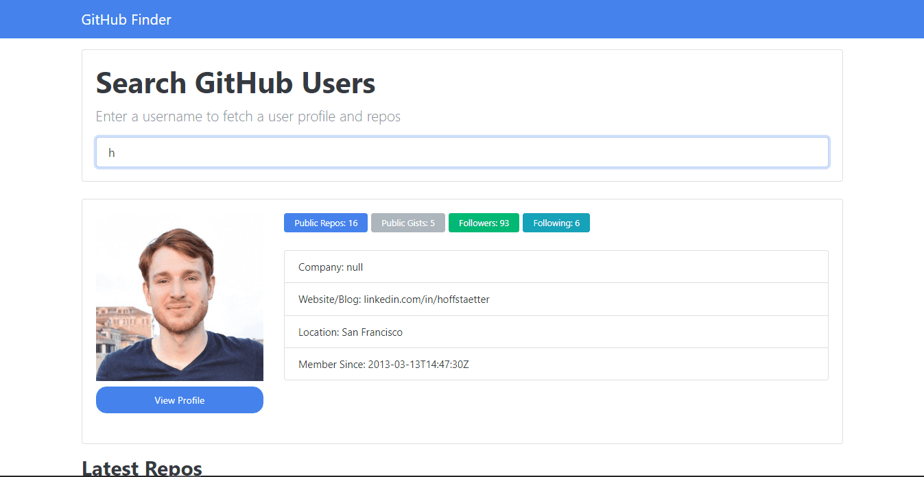Select the 'Enter a username to fetch' subtitle
Viewport: 924px width, 477px height.
point(248,117)
